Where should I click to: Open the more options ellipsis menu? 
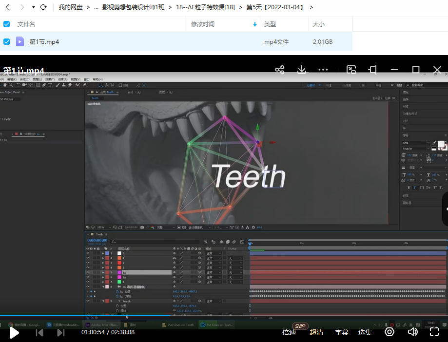[x=323, y=70]
